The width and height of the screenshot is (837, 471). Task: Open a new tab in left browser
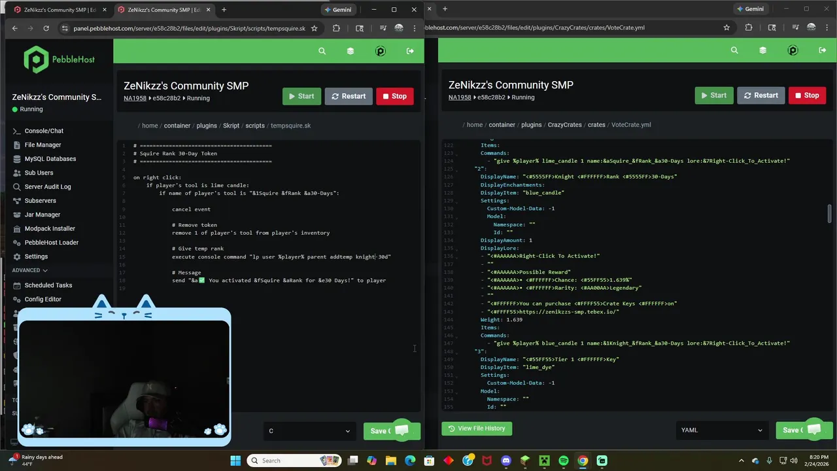[224, 10]
